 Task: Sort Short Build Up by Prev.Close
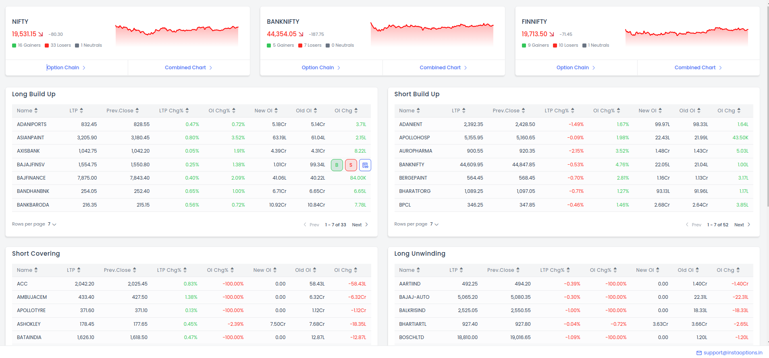509,111
